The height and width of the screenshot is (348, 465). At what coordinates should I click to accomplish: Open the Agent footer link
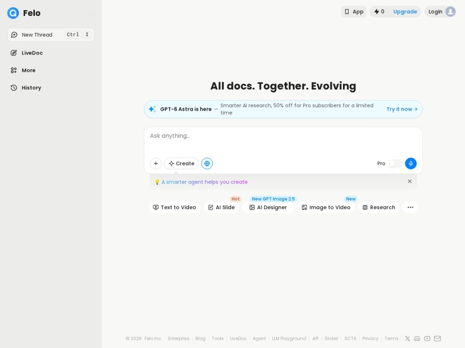[x=259, y=338]
